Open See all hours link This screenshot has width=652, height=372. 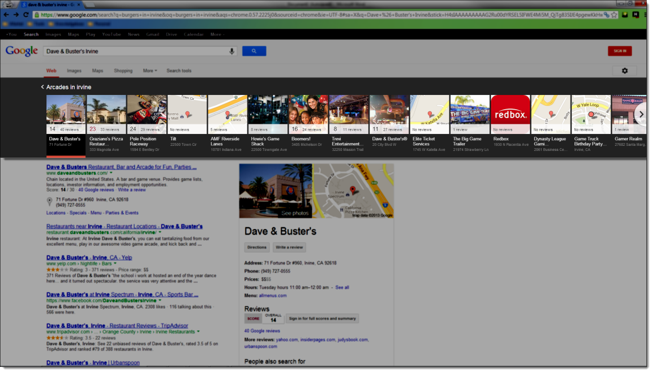point(342,287)
